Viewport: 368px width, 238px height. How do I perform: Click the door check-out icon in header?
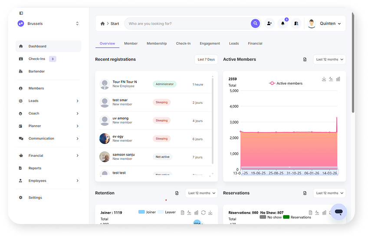tap(296, 23)
